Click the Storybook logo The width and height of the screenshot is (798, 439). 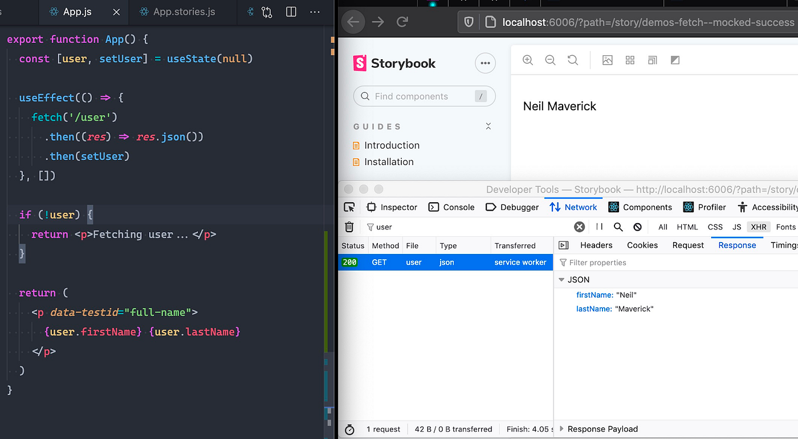(x=394, y=63)
